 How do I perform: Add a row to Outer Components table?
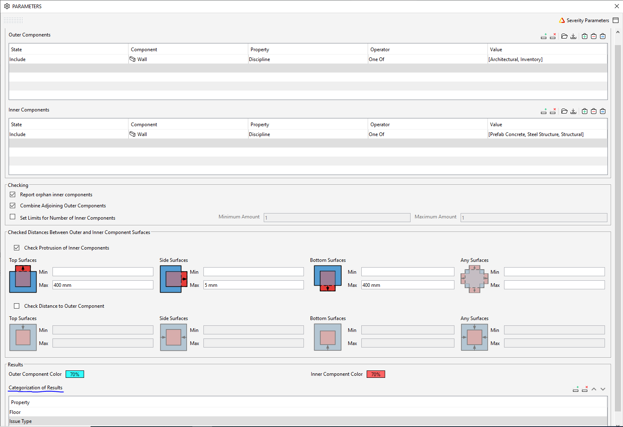tap(543, 36)
